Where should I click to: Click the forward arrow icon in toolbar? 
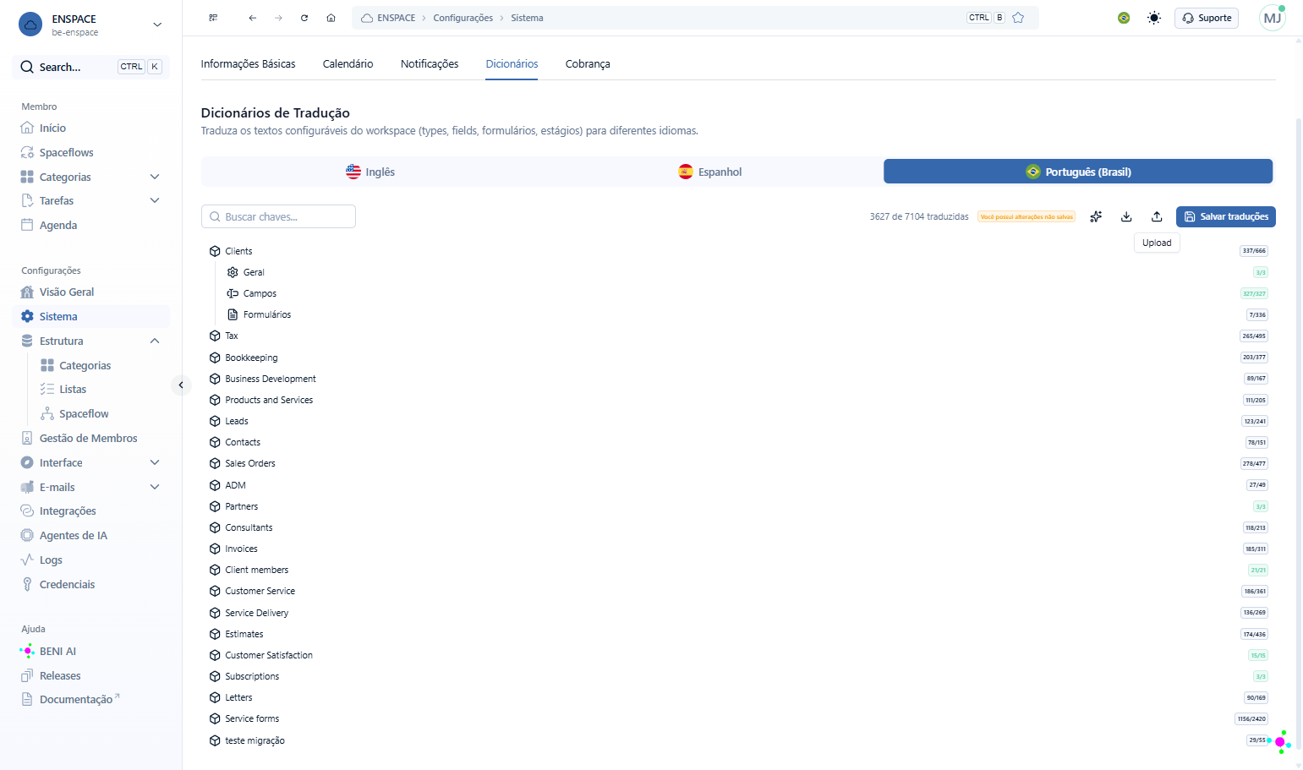pyautogui.click(x=278, y=18)
